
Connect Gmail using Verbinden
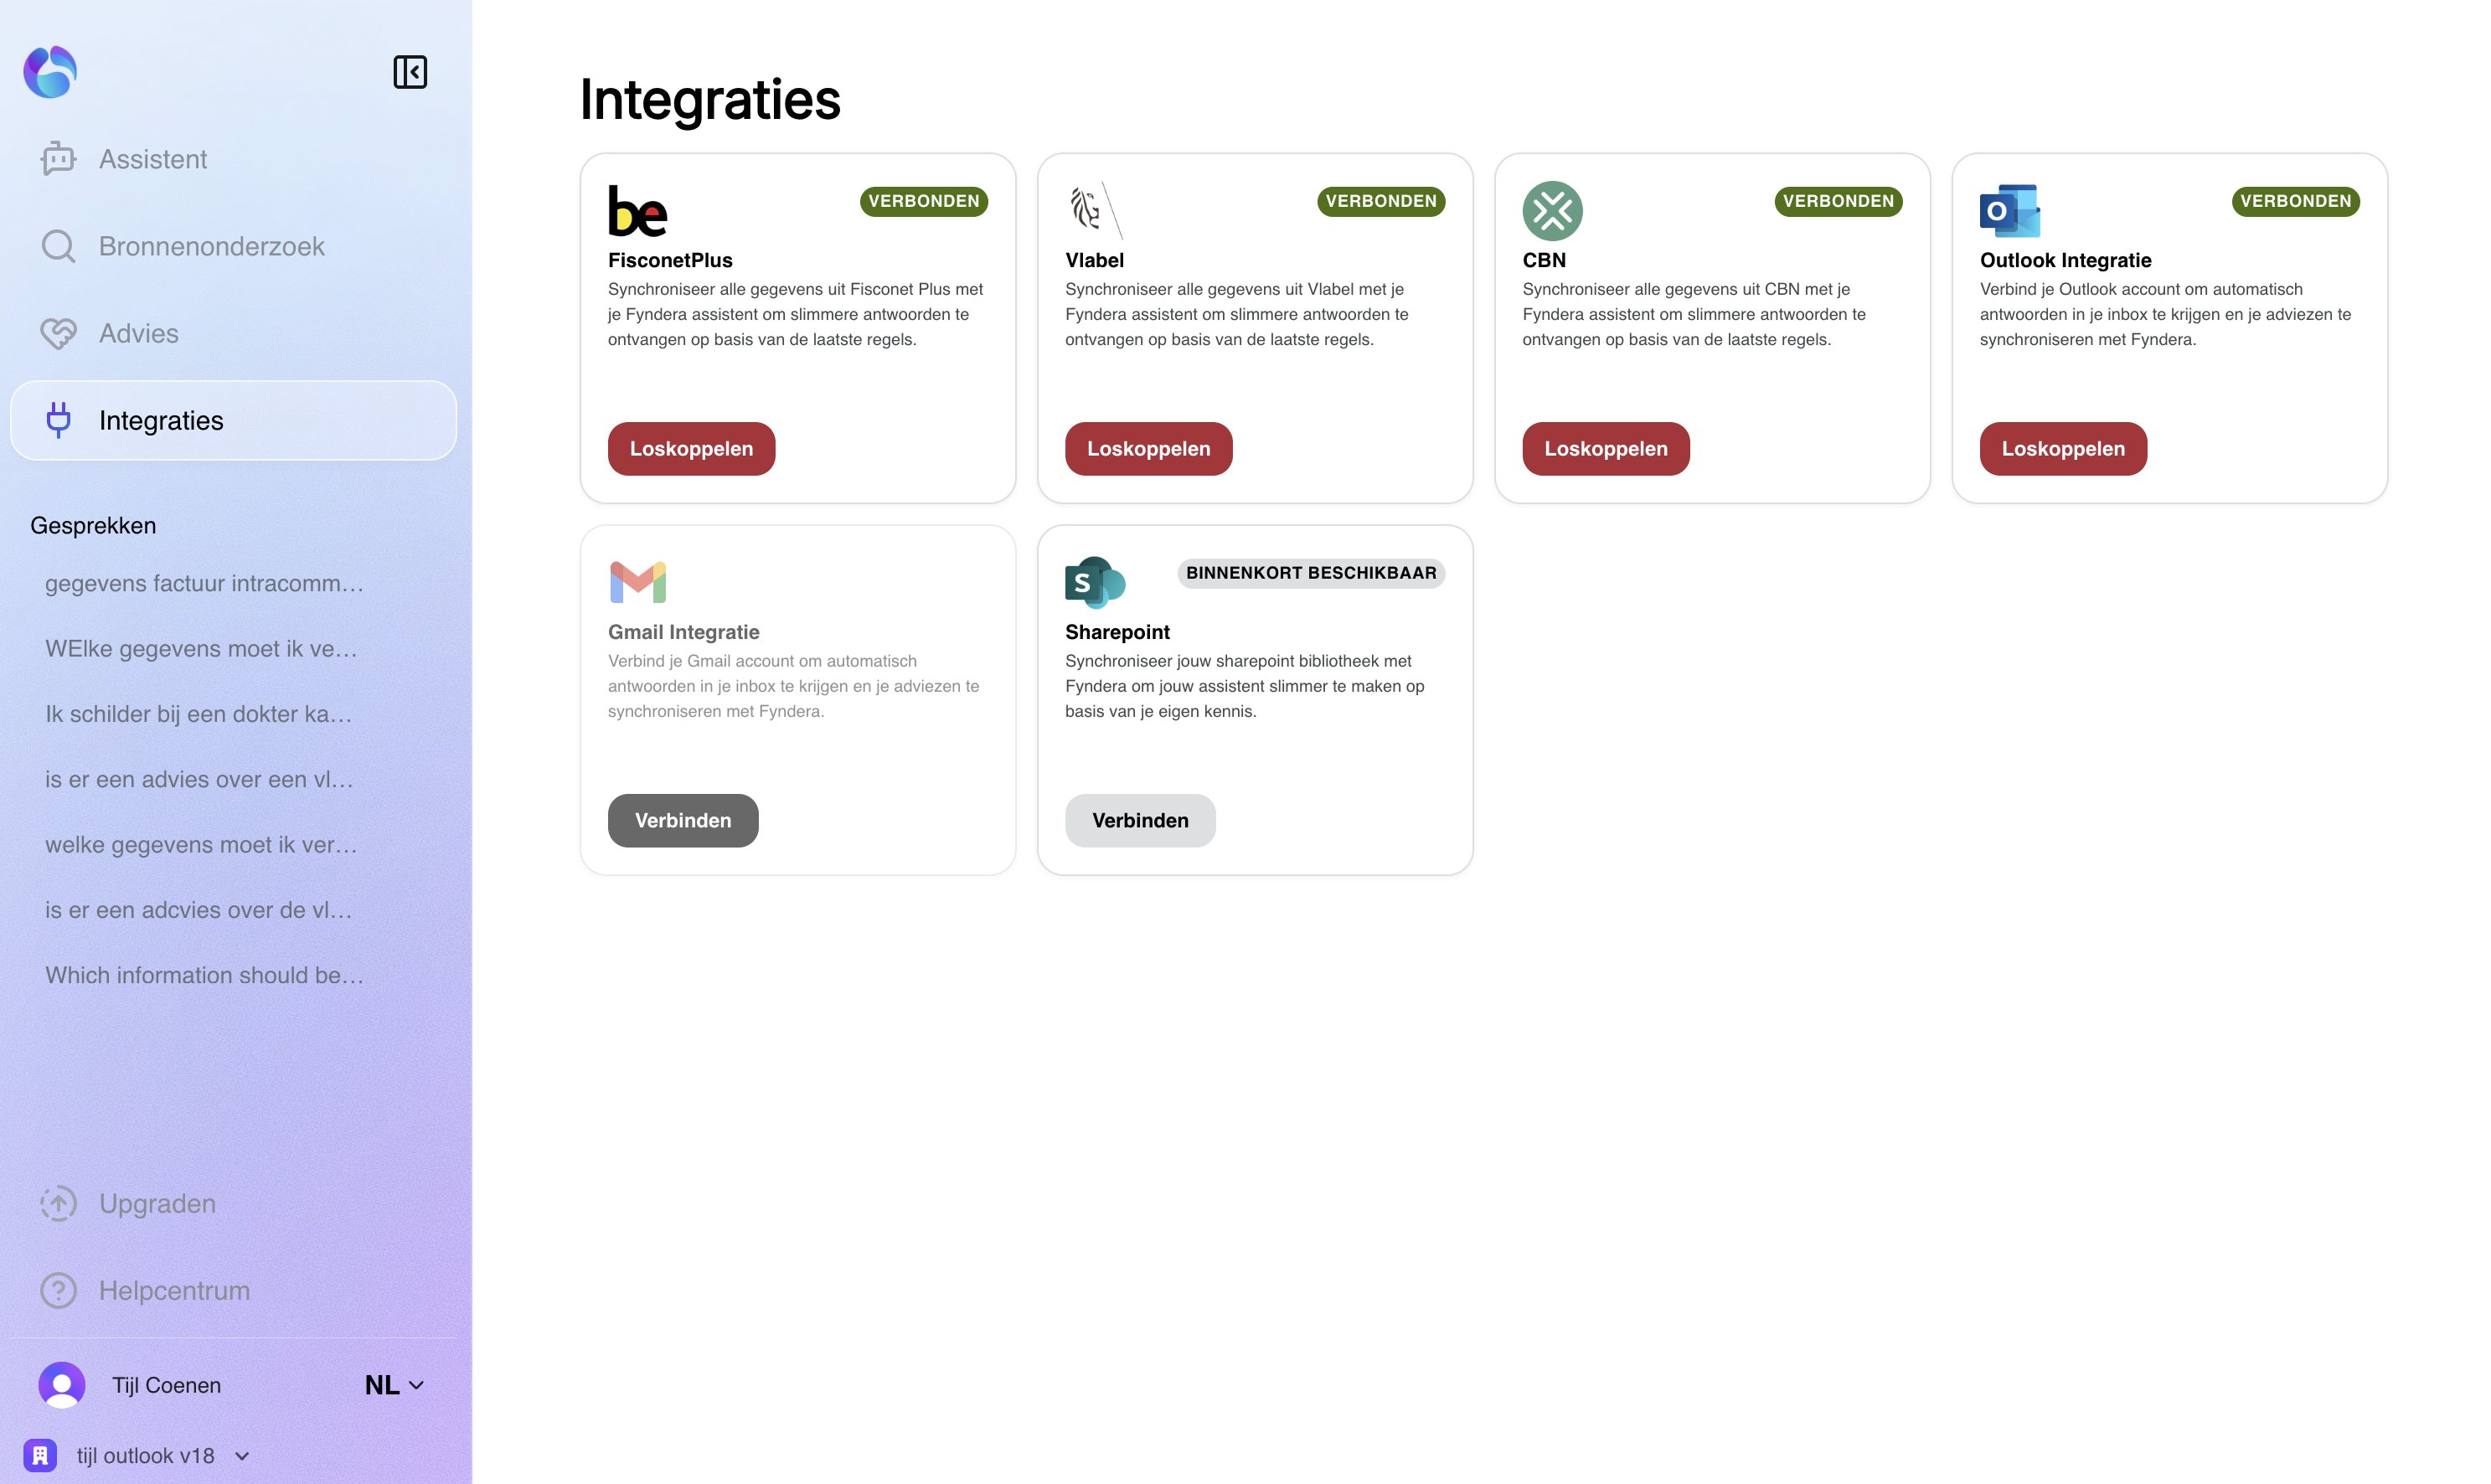point(683,820)
